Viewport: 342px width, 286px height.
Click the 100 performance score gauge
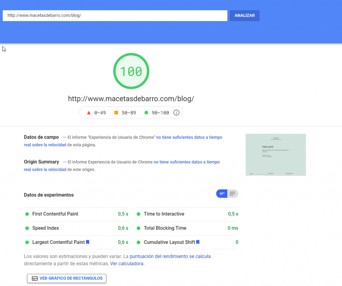click(x=131, y=71)
